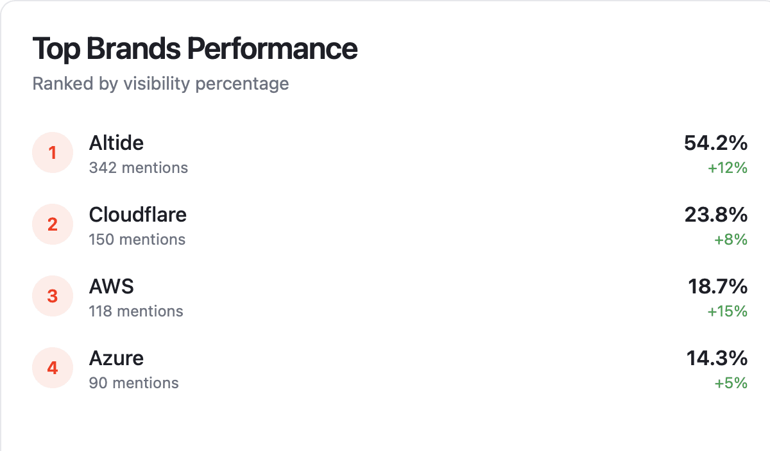Click the 18.7% visibility percentage
Screen dimensions: 770x451
click(x=717, y=287)
